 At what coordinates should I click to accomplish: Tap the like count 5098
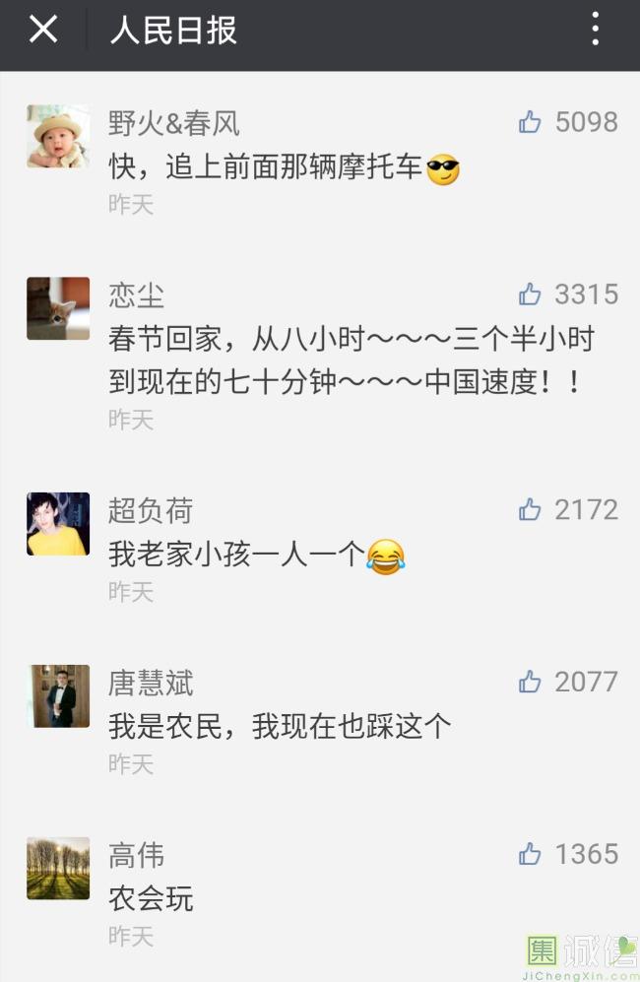pyautogui.click(x=587, y=122)
